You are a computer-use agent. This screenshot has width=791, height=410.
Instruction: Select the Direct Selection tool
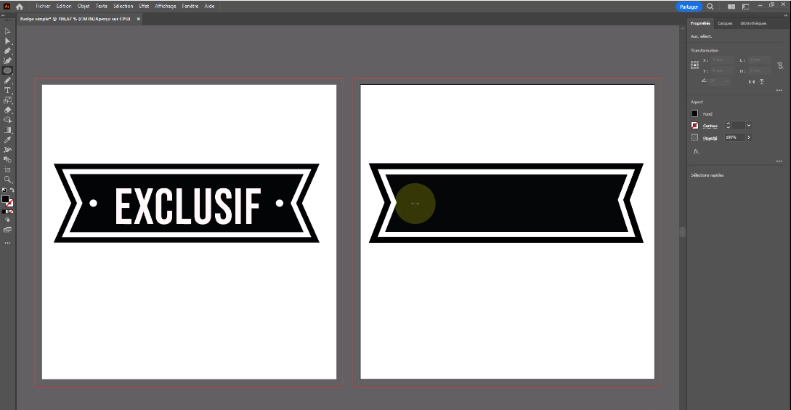pyautogui.click(x=7, y=41)
